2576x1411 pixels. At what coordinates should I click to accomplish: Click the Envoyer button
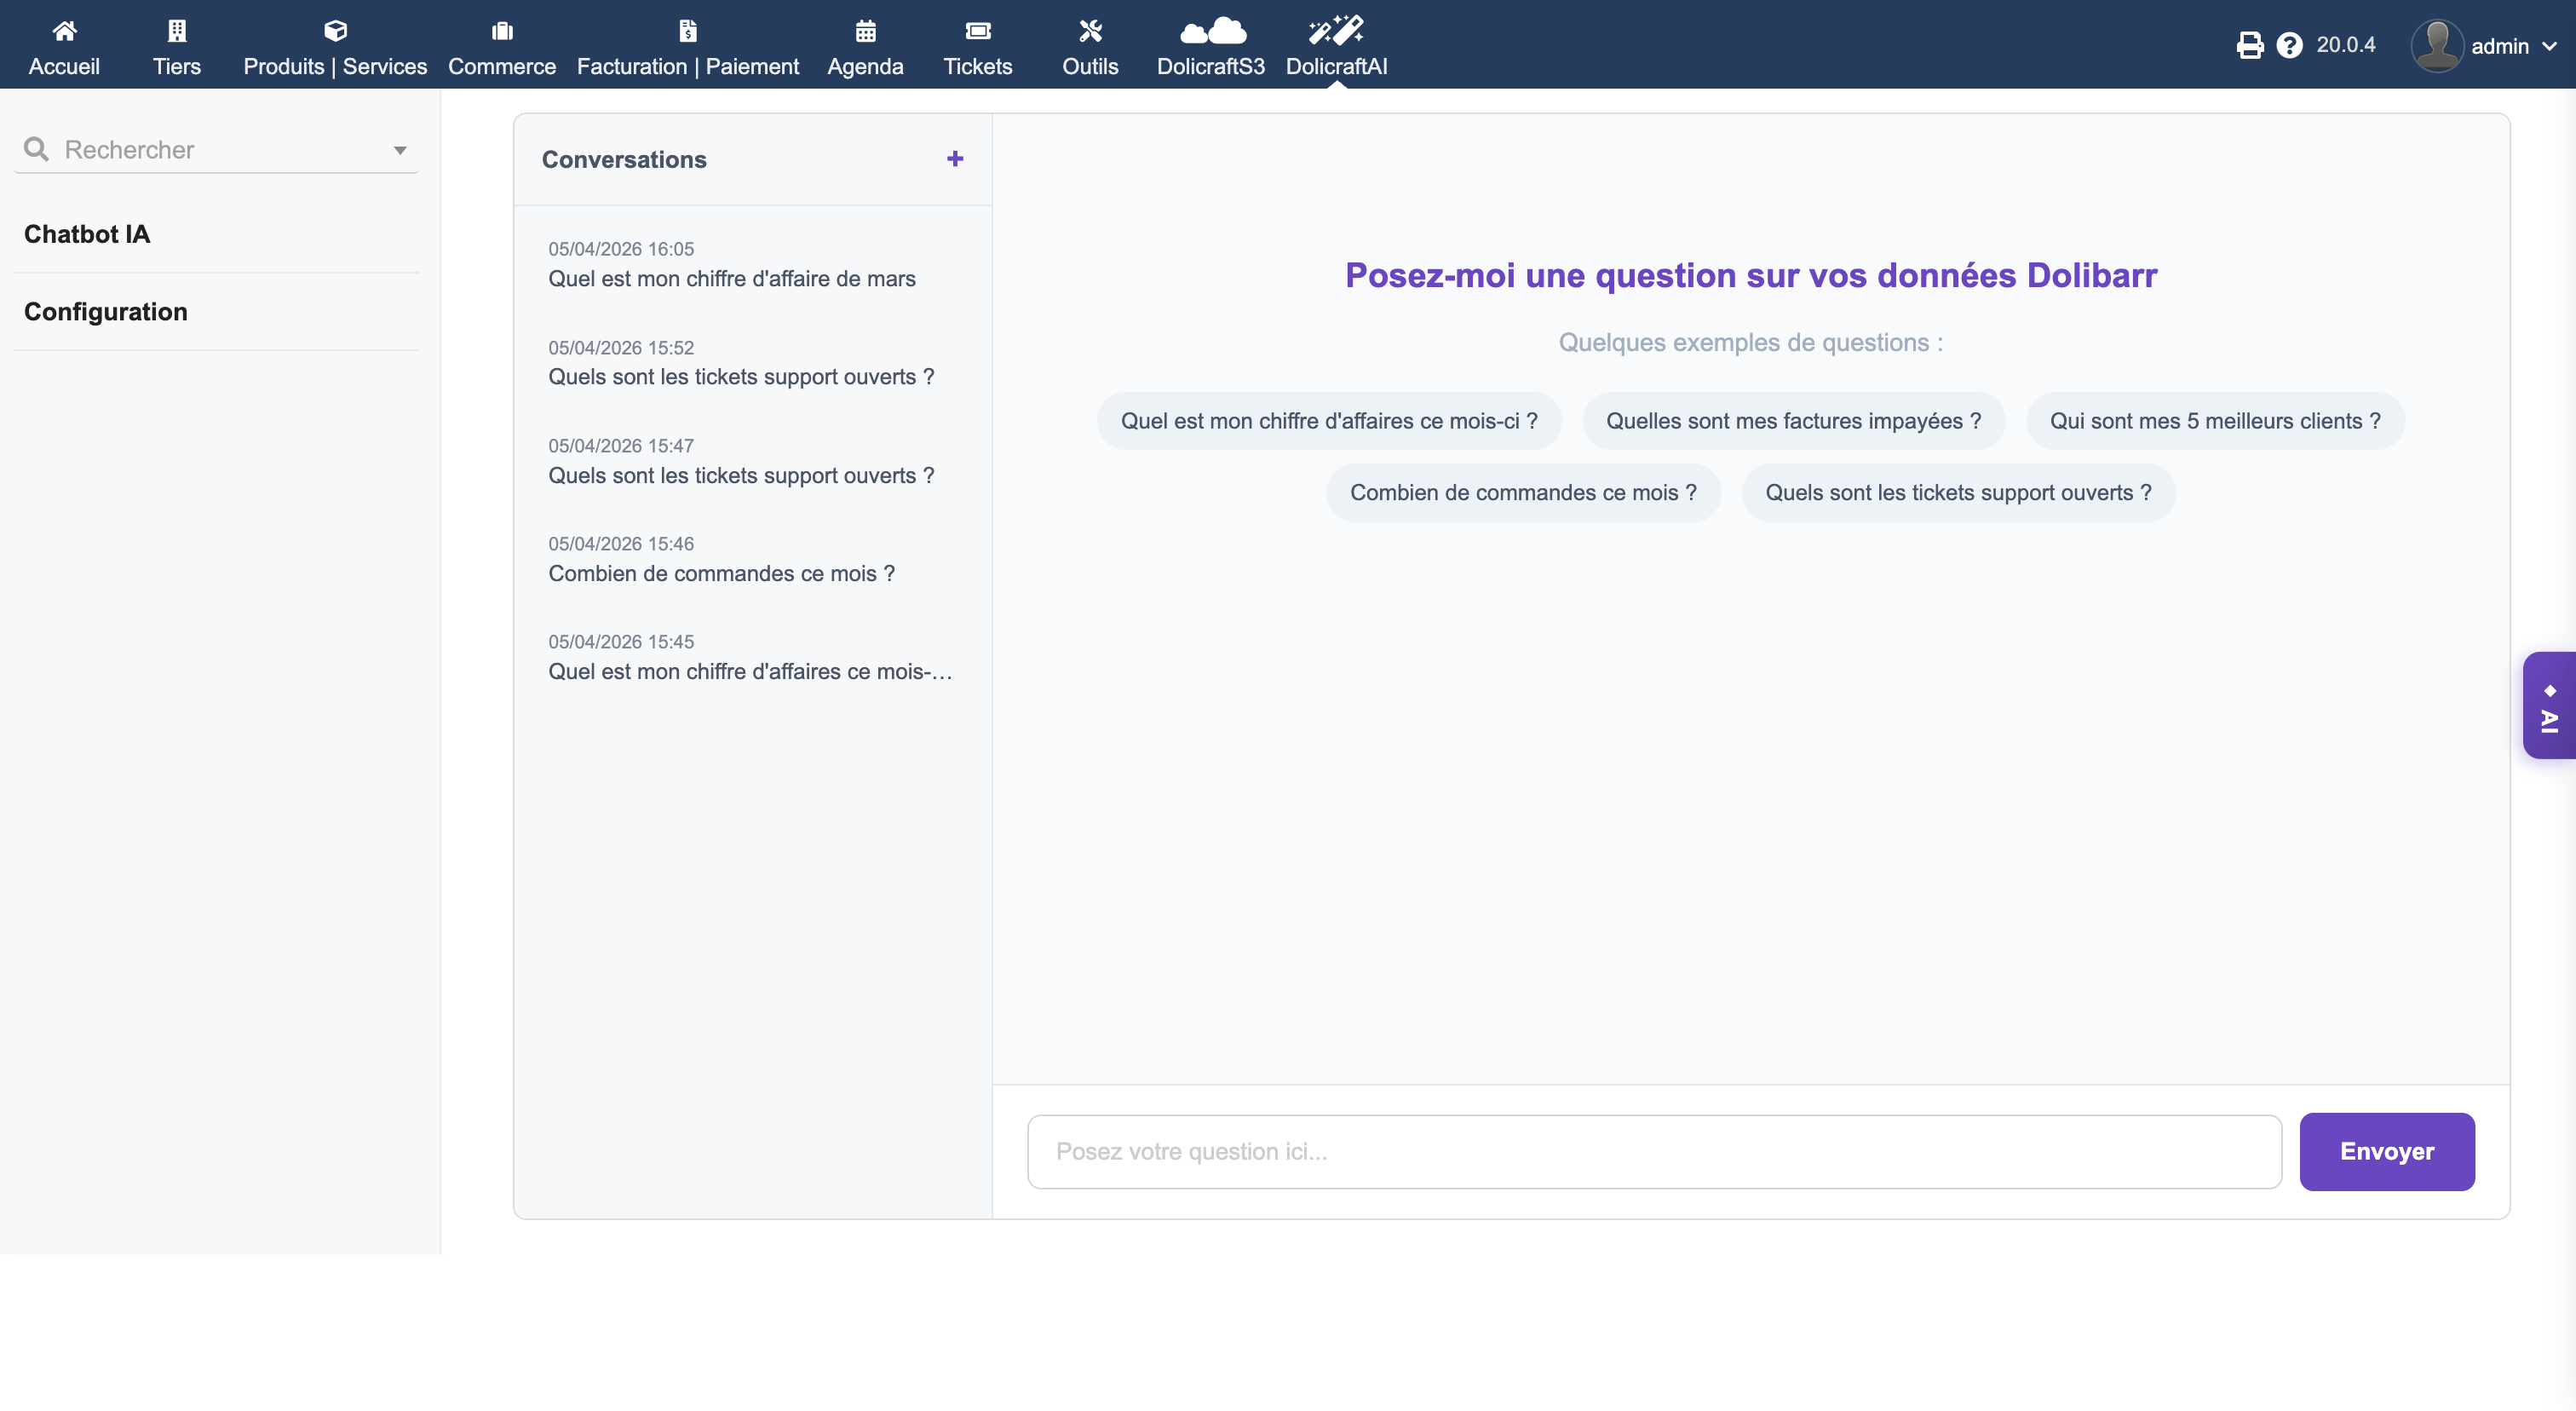click(x=2386, y=1151)
